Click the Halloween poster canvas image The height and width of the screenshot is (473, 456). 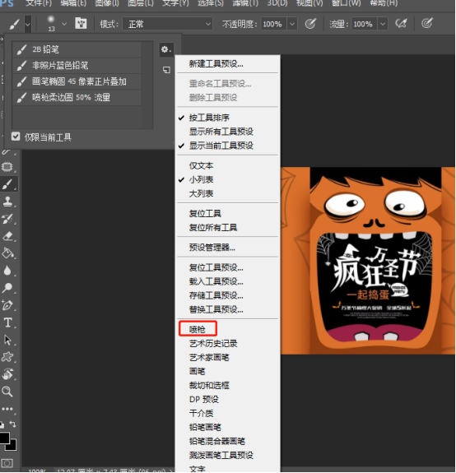coord(368,261)
